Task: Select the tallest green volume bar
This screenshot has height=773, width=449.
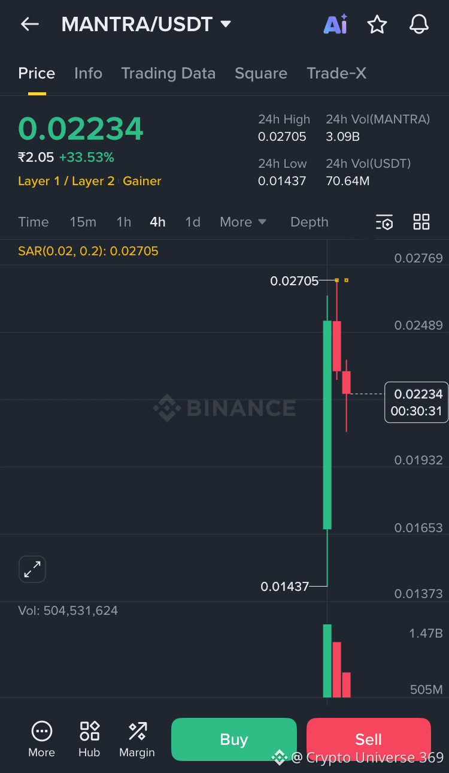Action: [x=327, y=661]
